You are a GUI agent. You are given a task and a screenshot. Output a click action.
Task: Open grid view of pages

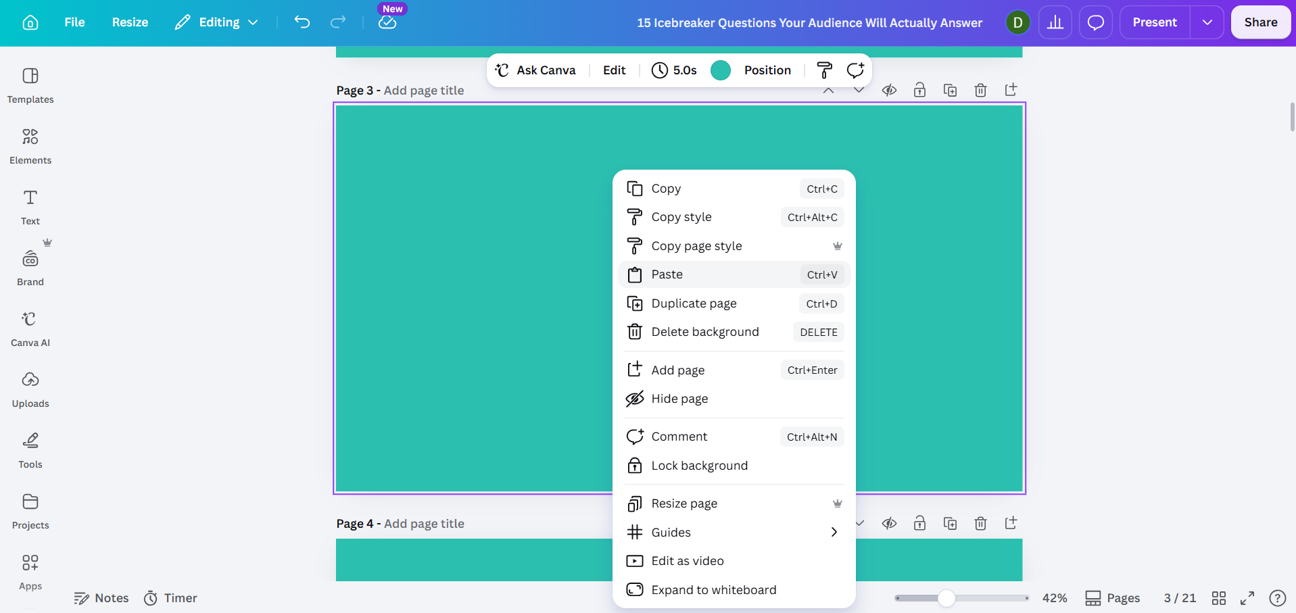click(x=1219, y=598)
